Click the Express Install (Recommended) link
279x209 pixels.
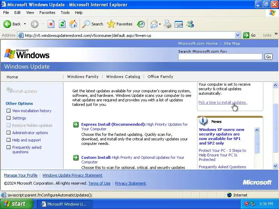[113, 124]
